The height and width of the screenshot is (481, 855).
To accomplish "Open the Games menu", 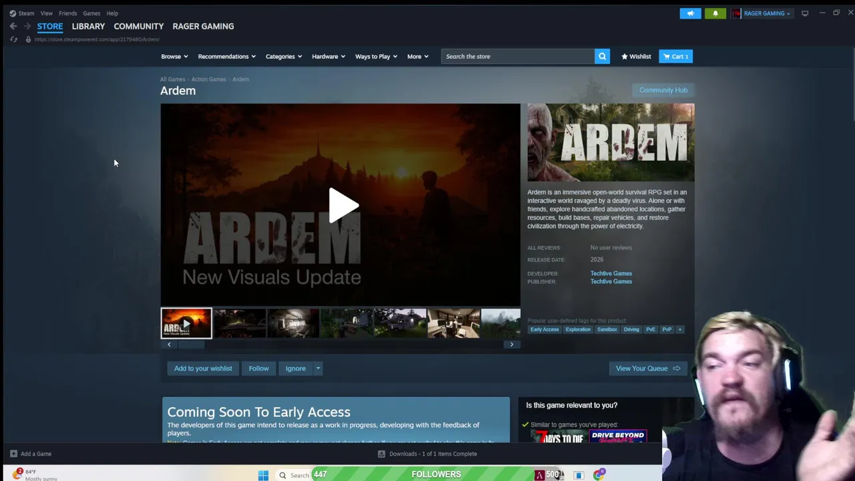I will click(92, 13).
